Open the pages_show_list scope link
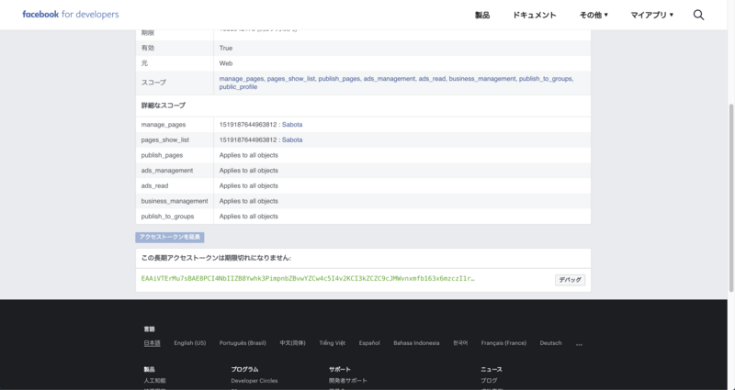Screen dimensions: 735x390 291,79
